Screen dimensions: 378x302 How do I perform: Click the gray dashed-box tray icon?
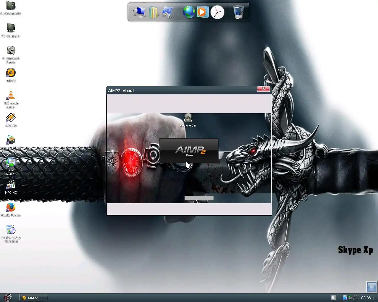[356, 298]
